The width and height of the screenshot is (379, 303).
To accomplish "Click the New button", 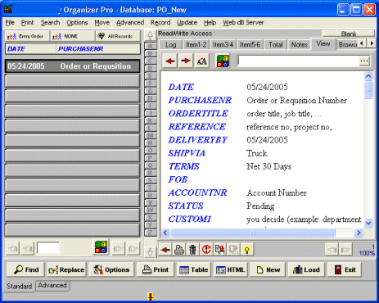I will pyautogui.click(x=268, y=269).
